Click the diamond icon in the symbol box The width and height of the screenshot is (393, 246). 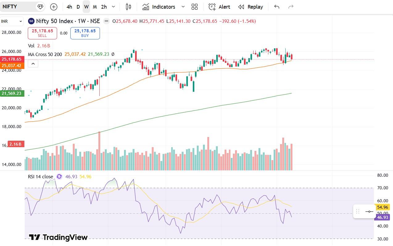[x=40, y=6]
